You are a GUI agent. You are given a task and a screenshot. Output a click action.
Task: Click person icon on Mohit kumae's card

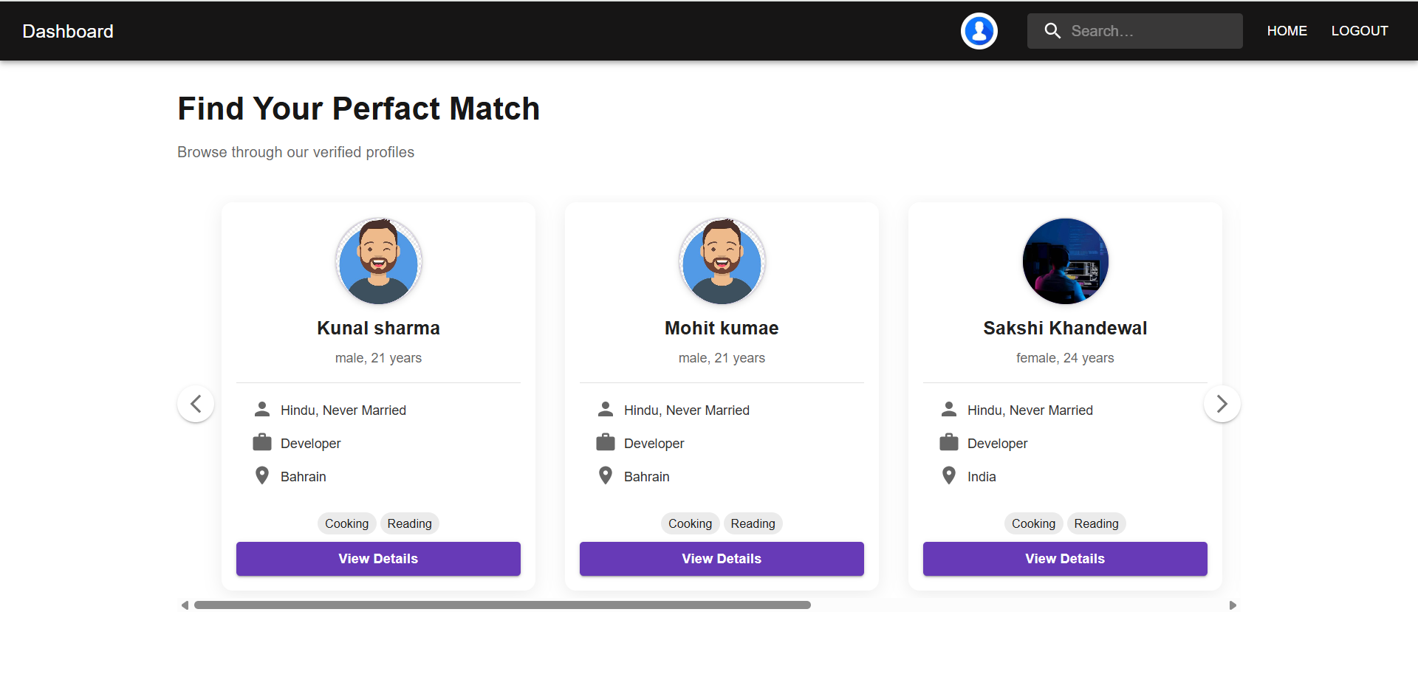coord(606,409)
